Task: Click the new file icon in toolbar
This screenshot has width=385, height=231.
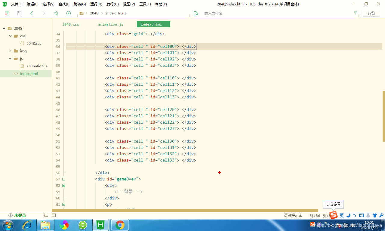Action: coord(7,13)
